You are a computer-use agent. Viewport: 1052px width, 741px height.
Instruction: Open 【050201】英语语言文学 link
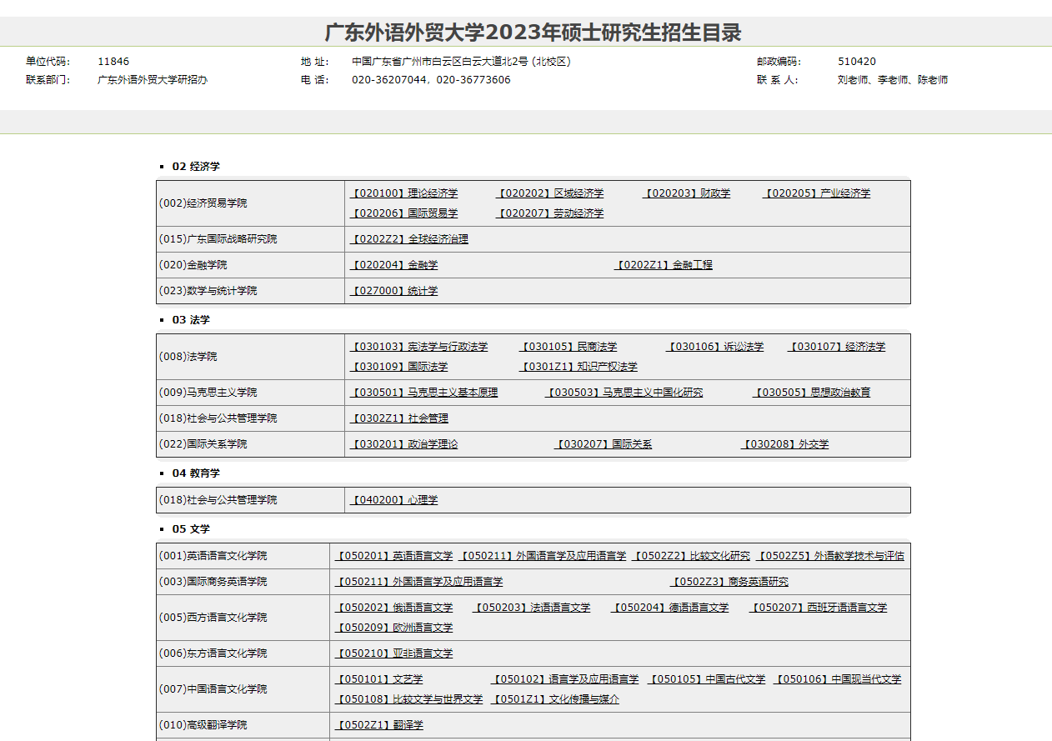[x=393, y=556]
